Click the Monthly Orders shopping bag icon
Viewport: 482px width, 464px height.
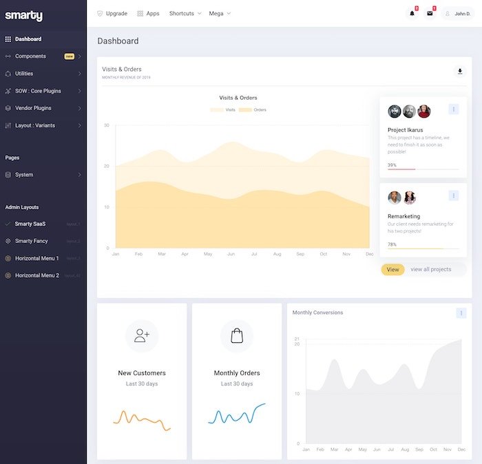click(237, 335)
